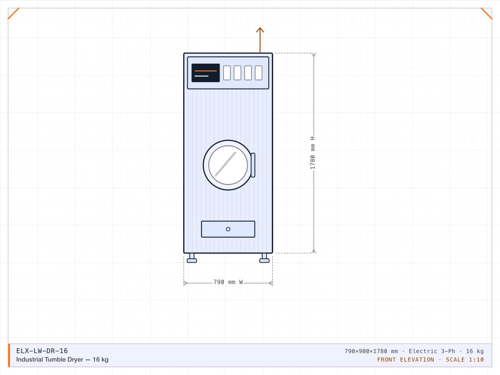
Task: Click the dryer door handle
Action: [253, 165]
